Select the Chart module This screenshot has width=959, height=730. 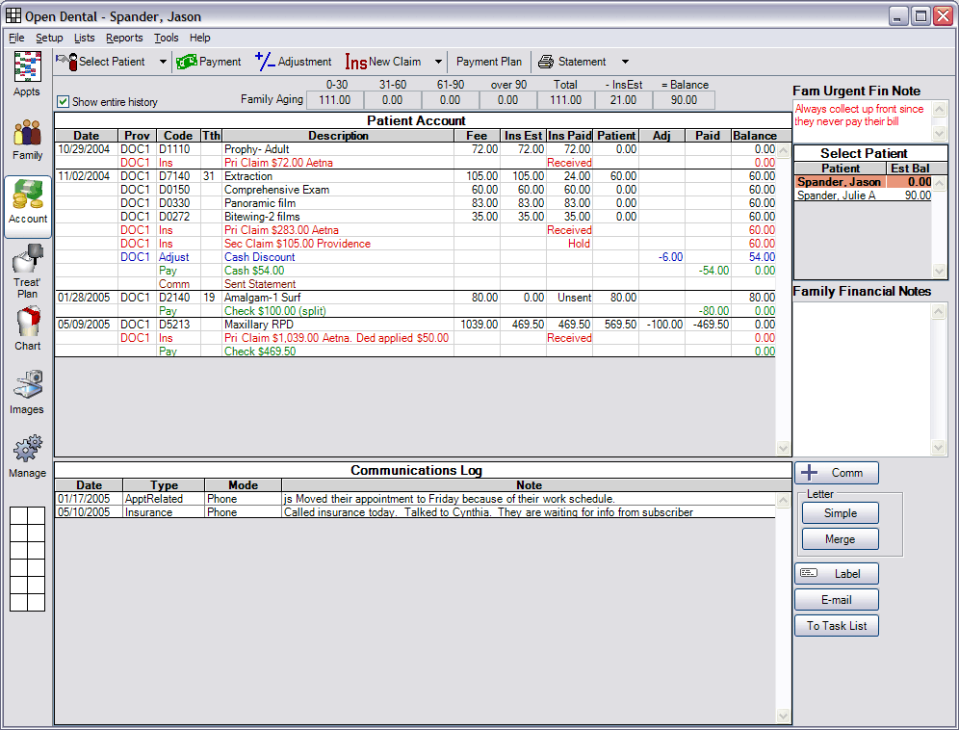(27, 327)
